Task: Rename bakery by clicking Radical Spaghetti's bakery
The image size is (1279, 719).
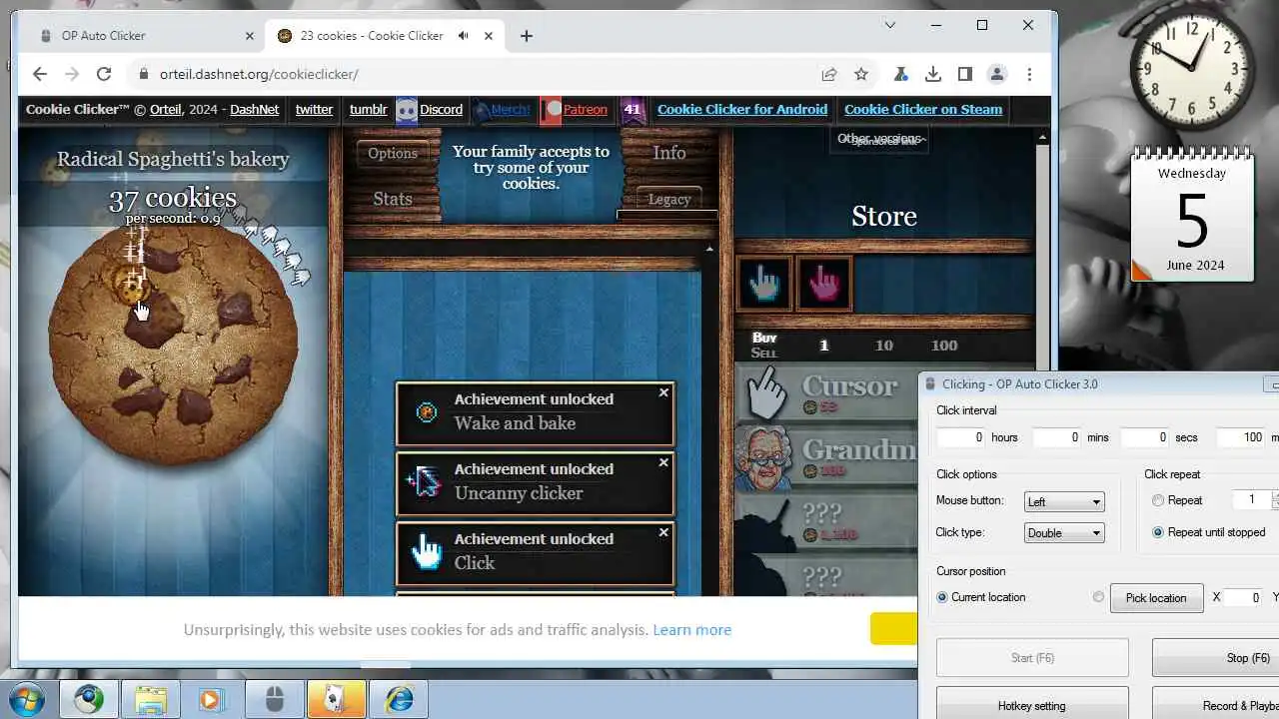Action: (173, 159)
